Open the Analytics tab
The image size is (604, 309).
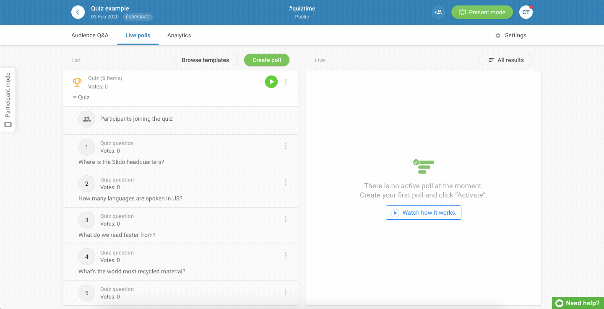point(179,36)
